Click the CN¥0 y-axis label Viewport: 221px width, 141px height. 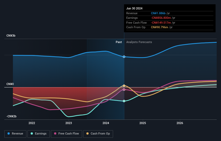pos(10,84)
